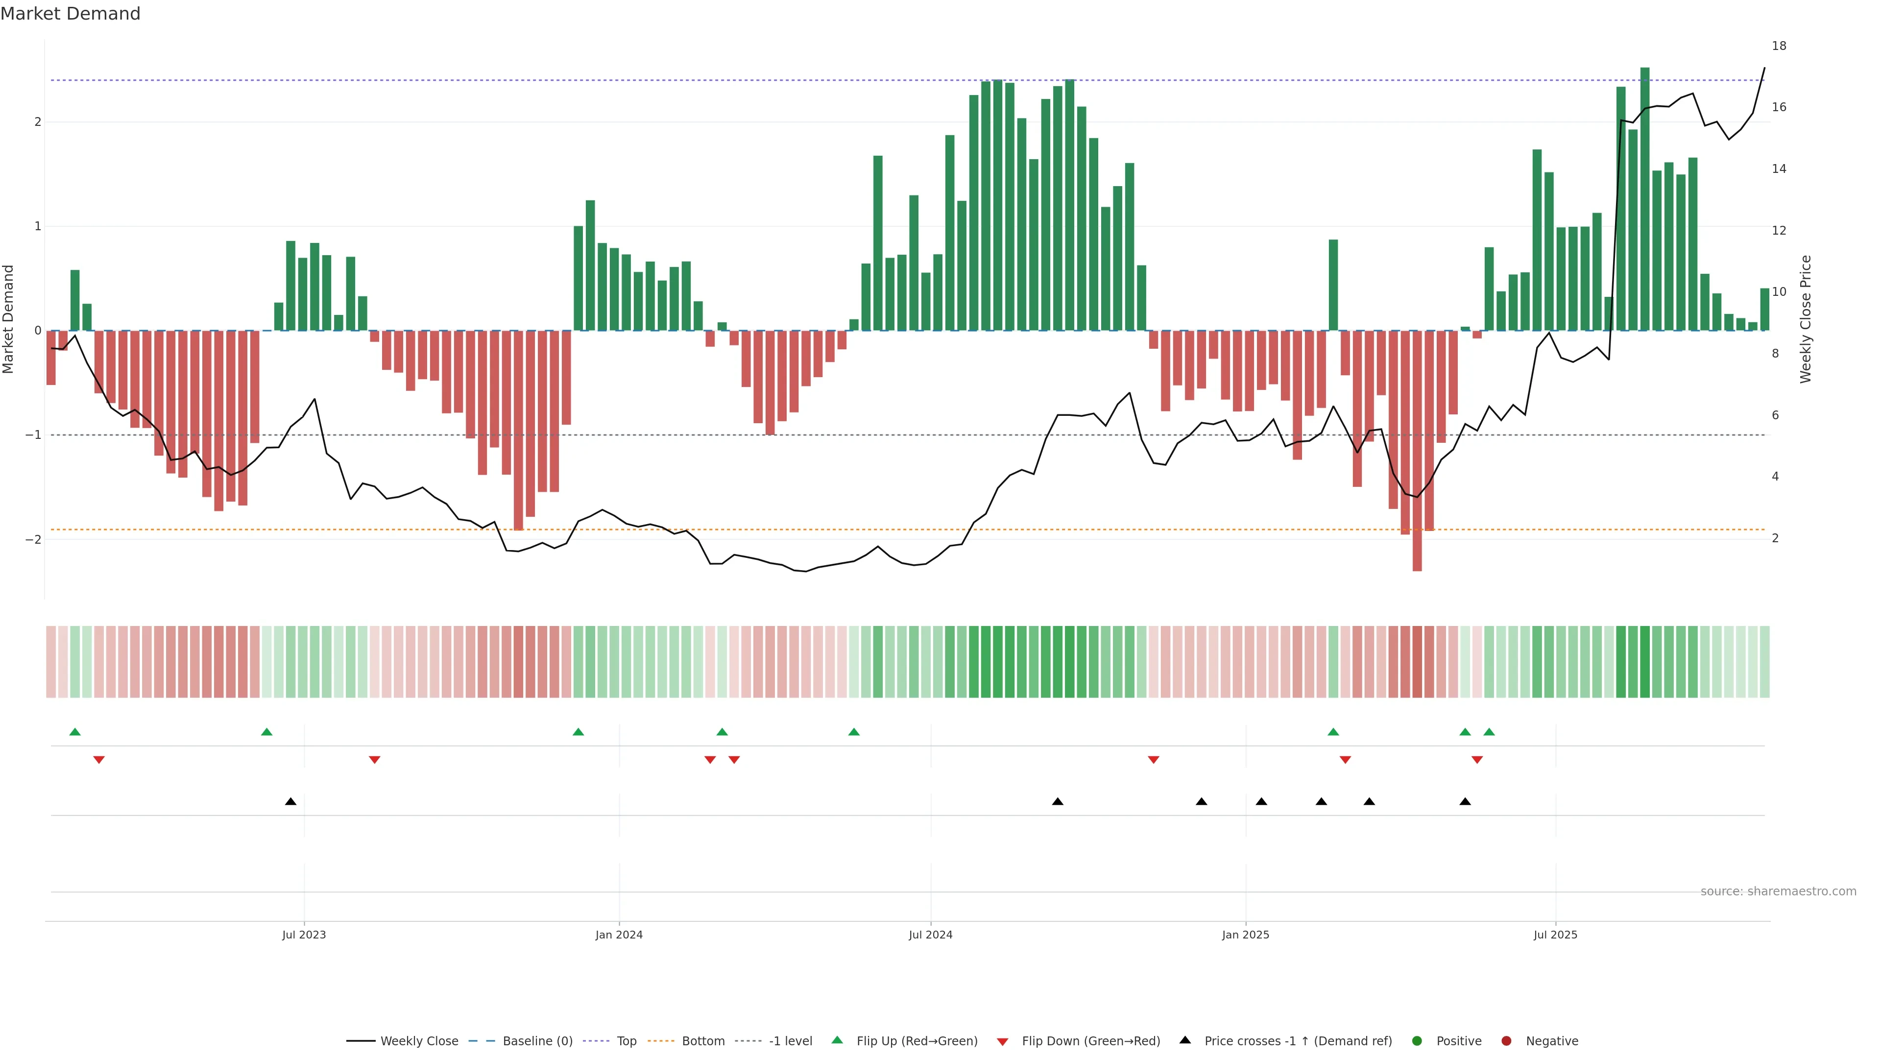Click the Flip Up green triangle legend icon
Screen dimensions: 1881x1058
[837, 1040]
